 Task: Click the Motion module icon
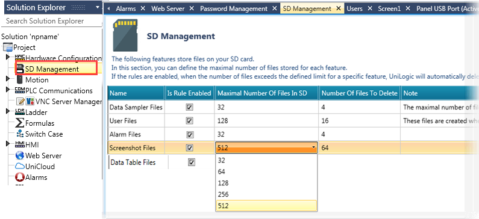click(x=20, y=80)
